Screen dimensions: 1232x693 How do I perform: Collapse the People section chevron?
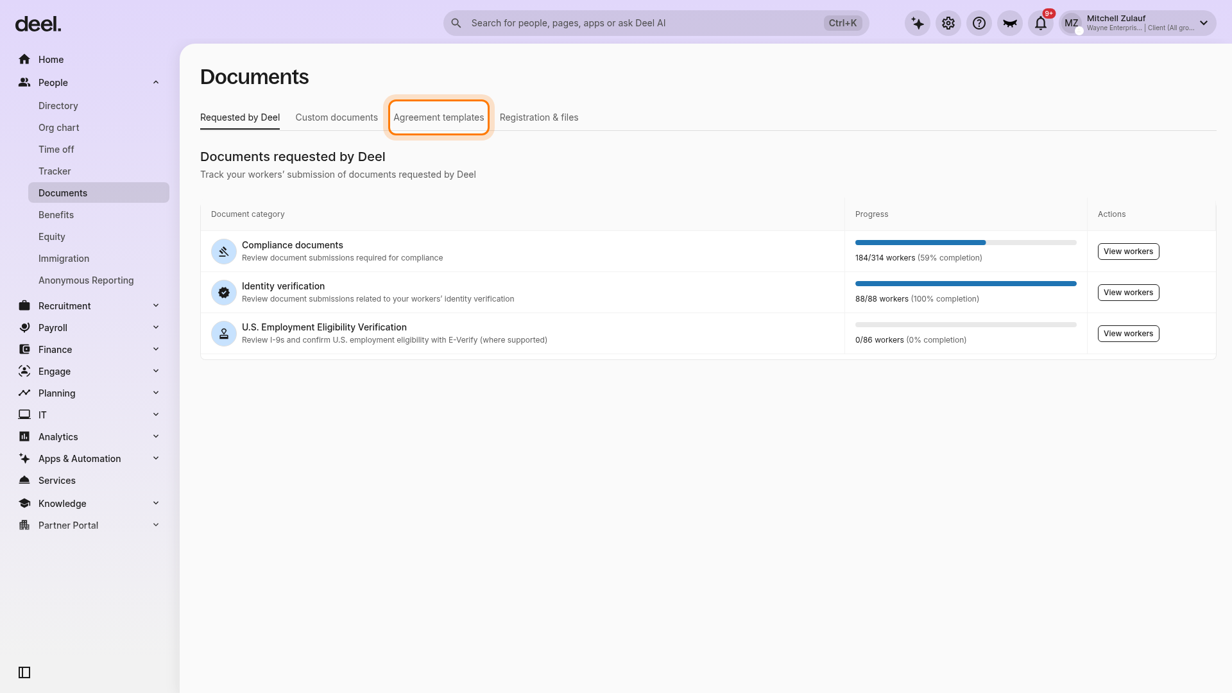click(156, 82)
